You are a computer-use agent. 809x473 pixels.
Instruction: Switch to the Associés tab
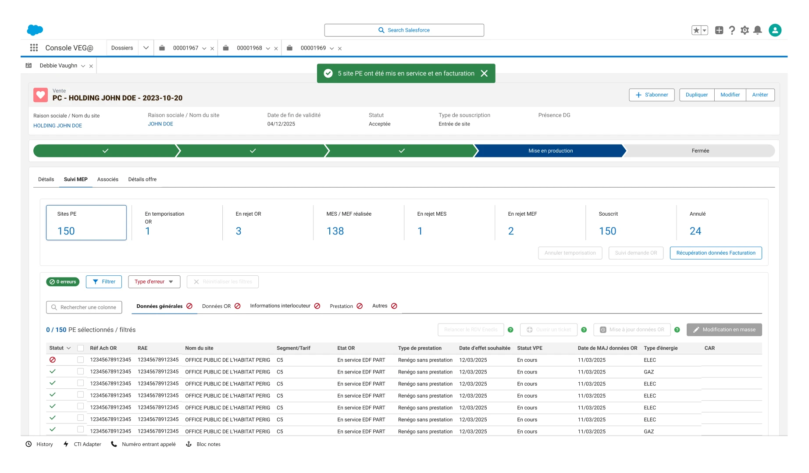(x=108, y=179)
